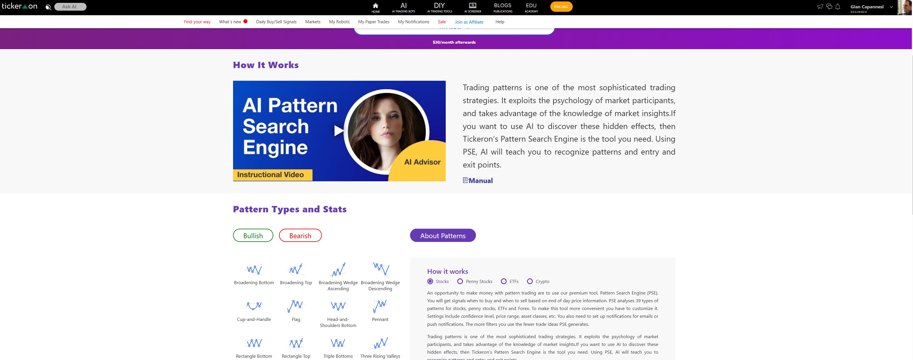Click the Ask AI input field

point(70,7)
